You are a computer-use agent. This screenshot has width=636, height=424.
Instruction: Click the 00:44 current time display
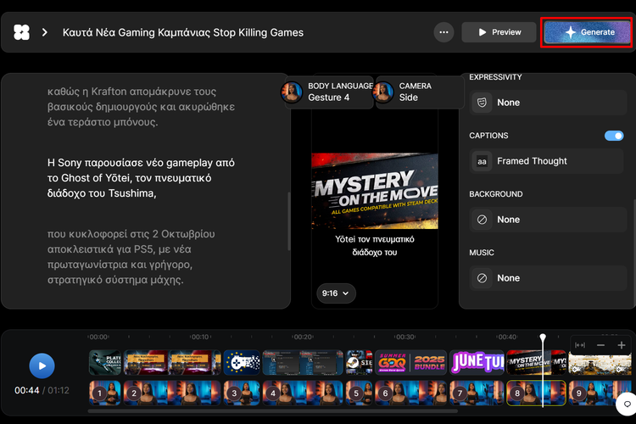[27, 390]
